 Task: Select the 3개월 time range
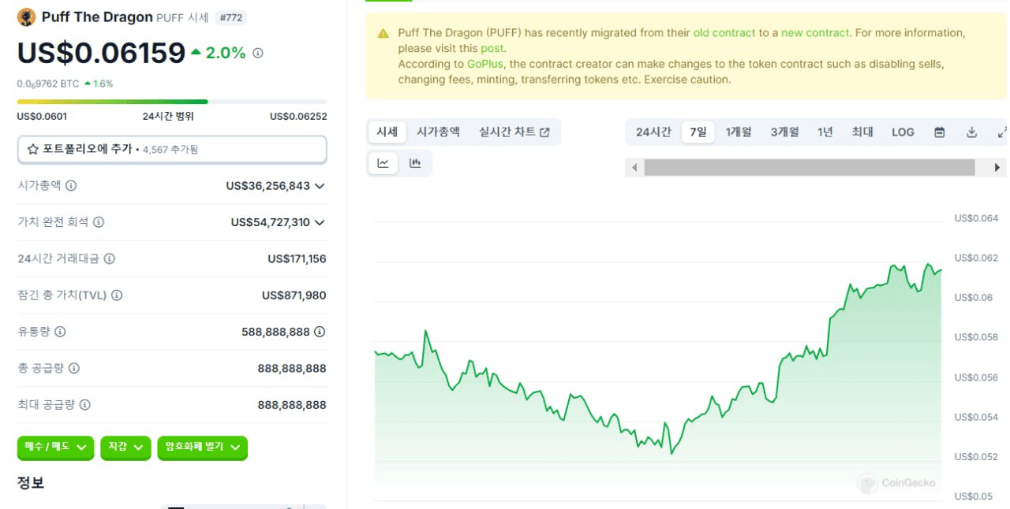[784, 132]
